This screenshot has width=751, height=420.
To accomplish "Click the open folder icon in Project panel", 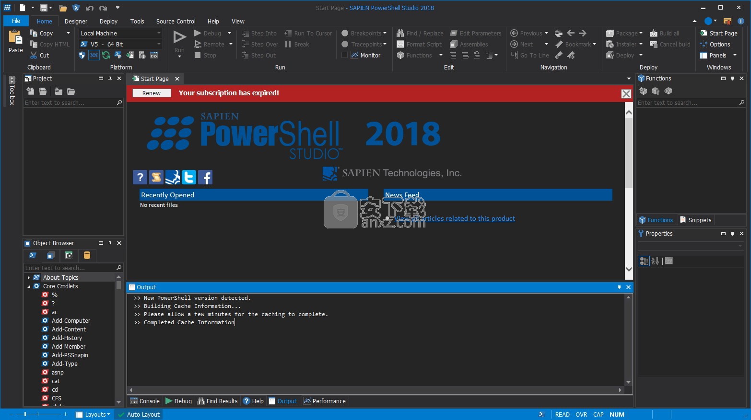I will [x=71, y=91].
